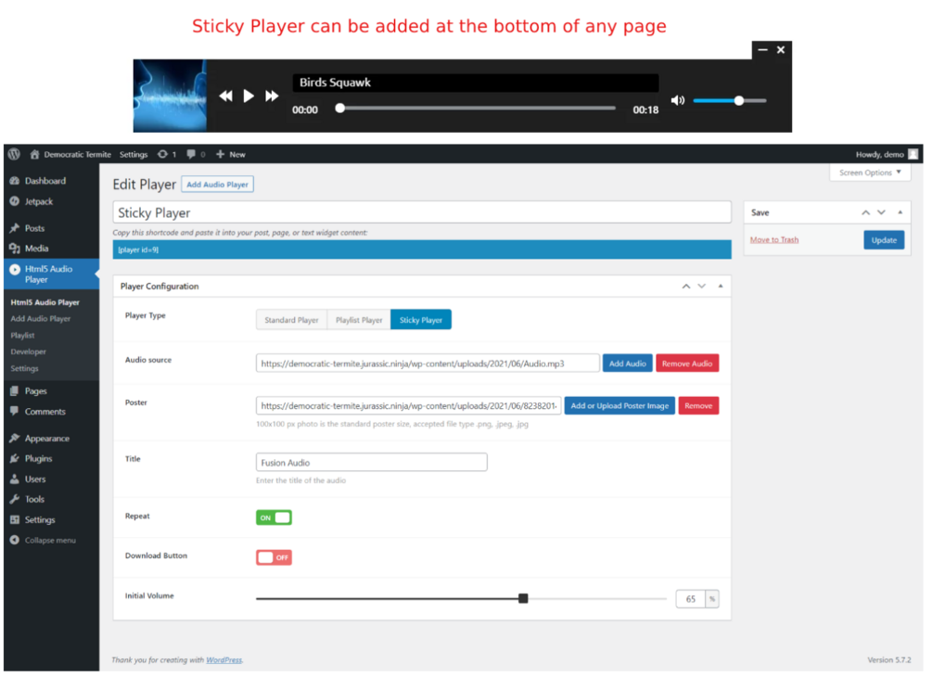Open the plugin Settings submenu item

(24, 368)
